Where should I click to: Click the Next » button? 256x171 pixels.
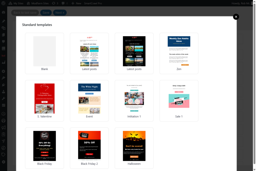pos(60,13)
